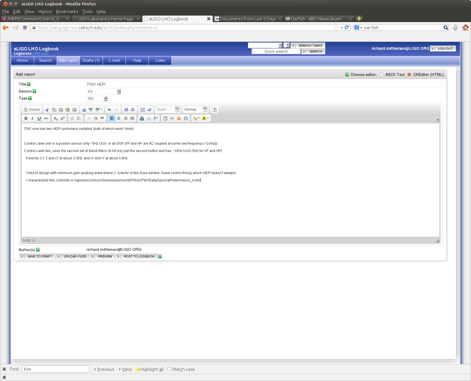The image size is (471, 381).
Task: Insert a smiley emoticon
Action: (x=179, y=118)
